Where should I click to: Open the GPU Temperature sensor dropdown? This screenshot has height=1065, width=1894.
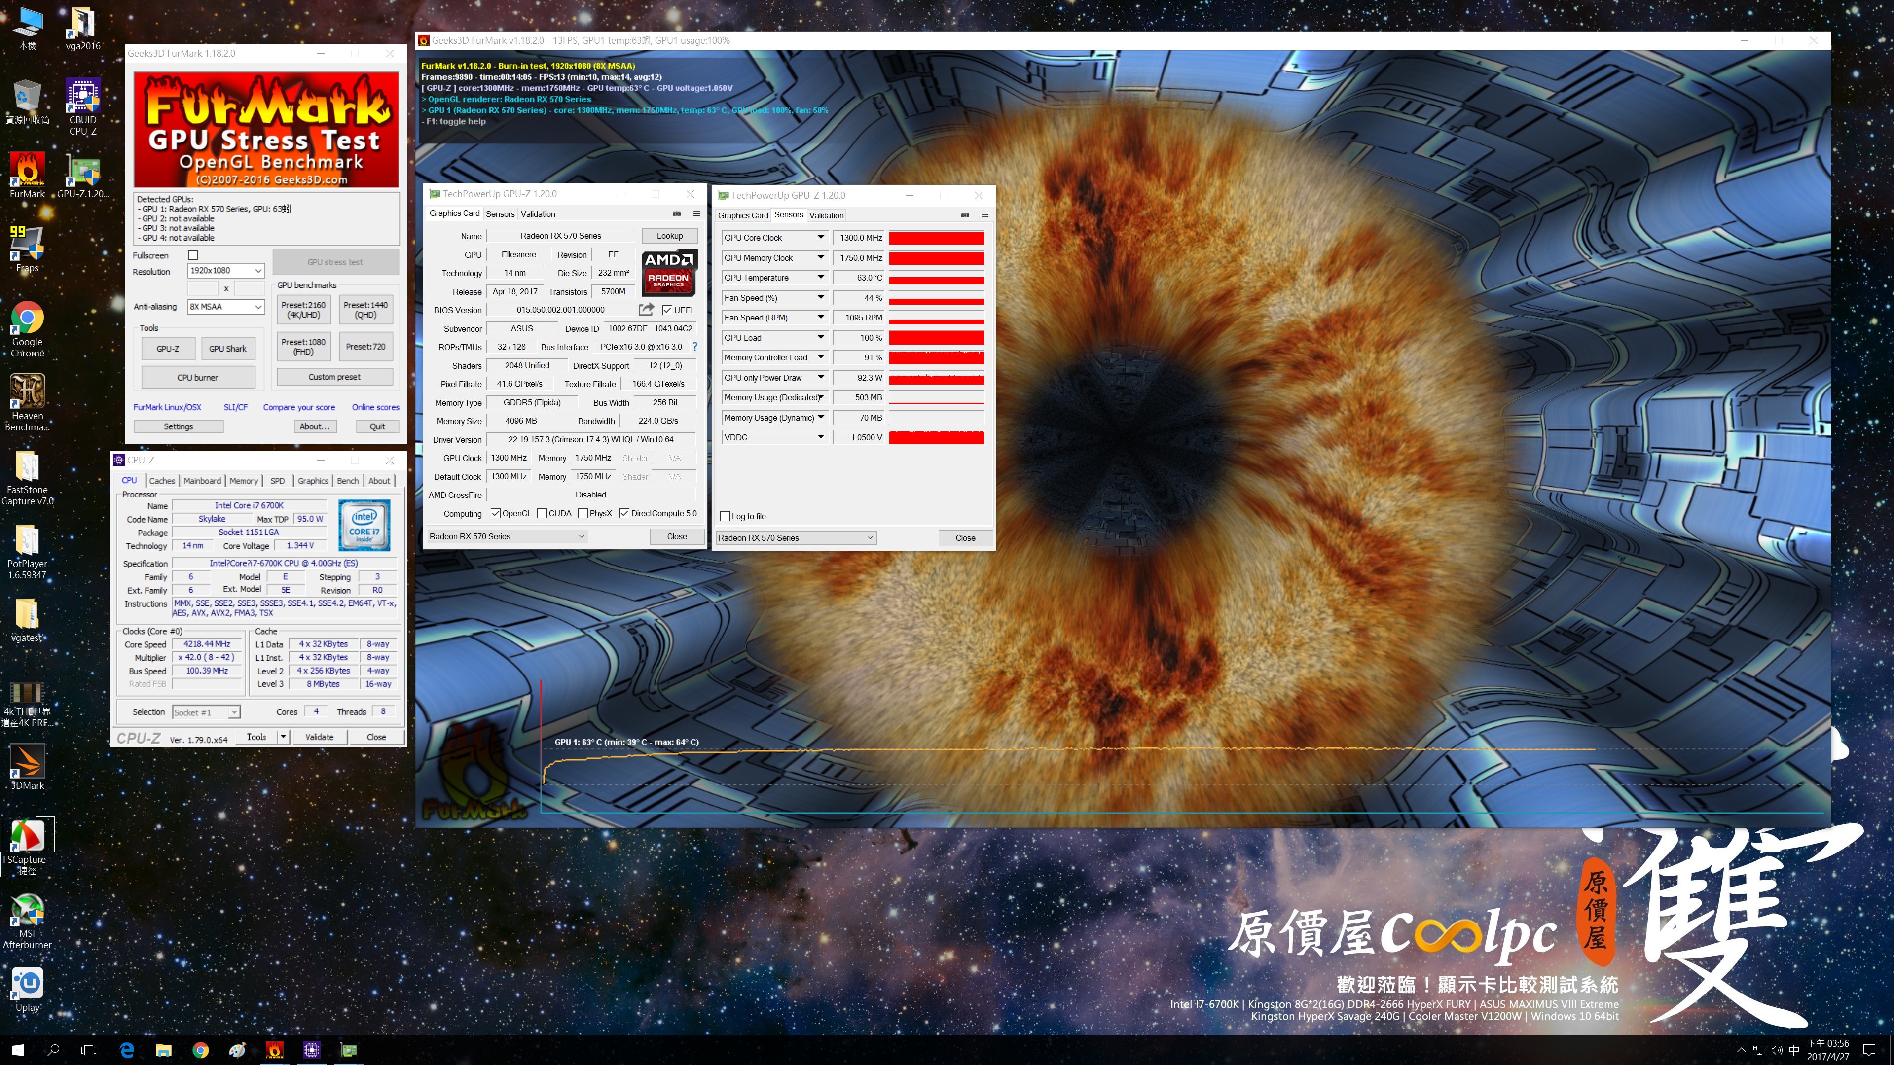tap(821, 278)
